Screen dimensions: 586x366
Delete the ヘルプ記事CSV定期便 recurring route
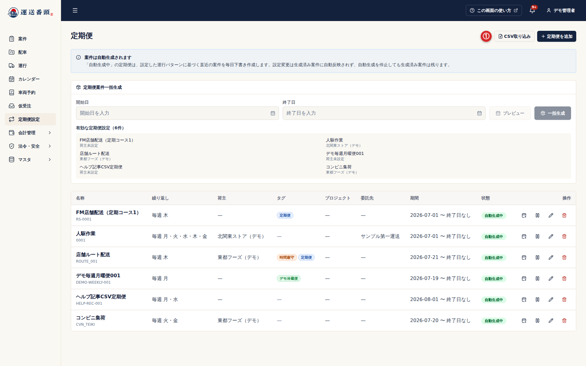point(564,300)
